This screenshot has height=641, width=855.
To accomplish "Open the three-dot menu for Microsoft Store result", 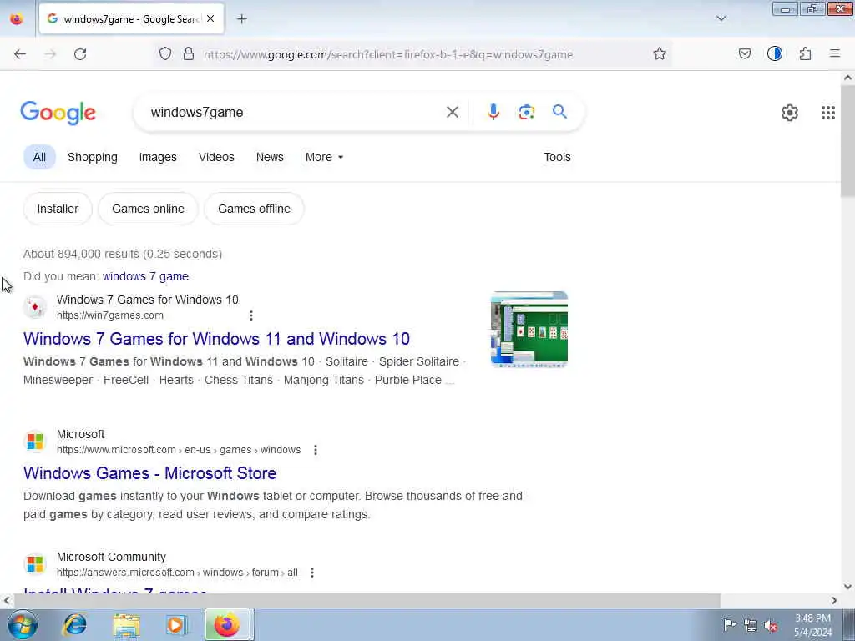I will [315, 450].
